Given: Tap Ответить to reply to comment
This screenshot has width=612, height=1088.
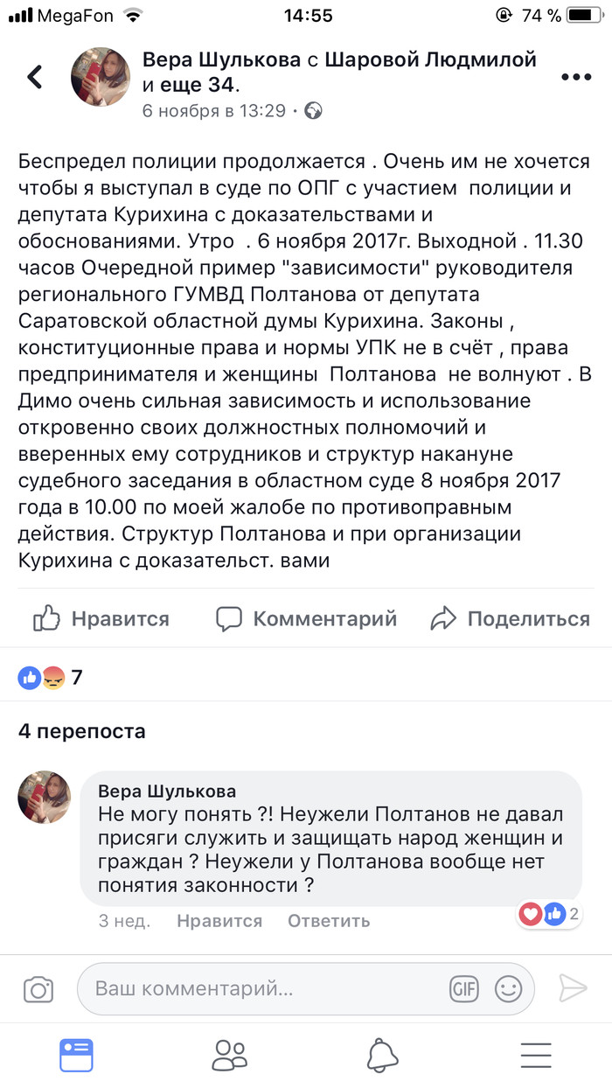Looking at the screenshot, I should 328,921.
